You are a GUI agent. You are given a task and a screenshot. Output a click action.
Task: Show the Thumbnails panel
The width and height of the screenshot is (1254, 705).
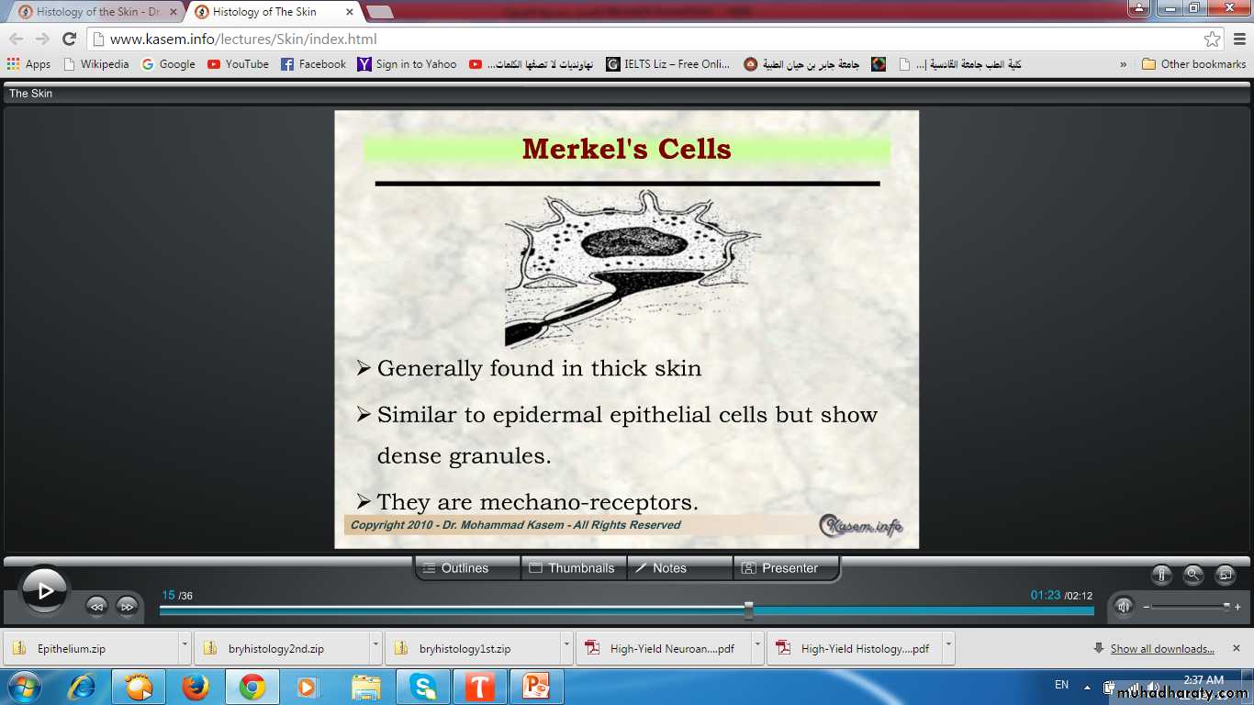(573, 568)
